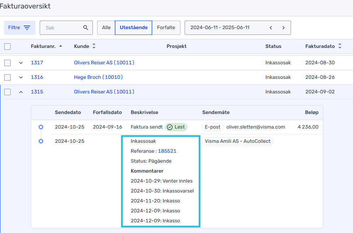Click into the Søk search field

point(62,28)
